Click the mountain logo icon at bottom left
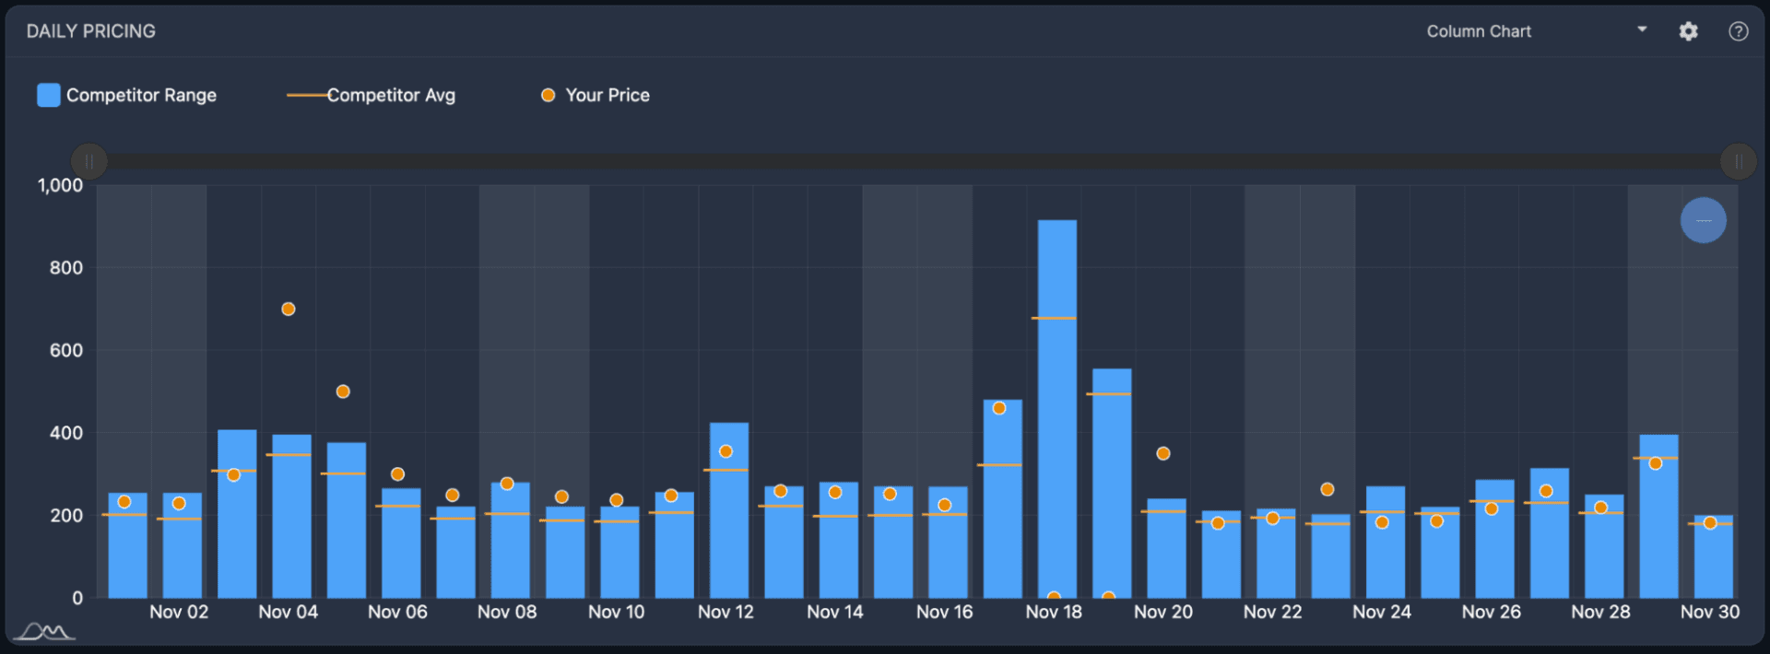This screenshot has width=1770, height=654. tap(46, 631)
